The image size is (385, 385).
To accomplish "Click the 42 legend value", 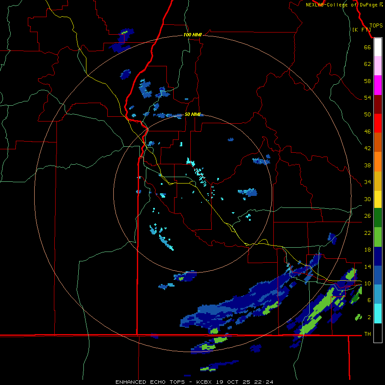I will point(367,148).
